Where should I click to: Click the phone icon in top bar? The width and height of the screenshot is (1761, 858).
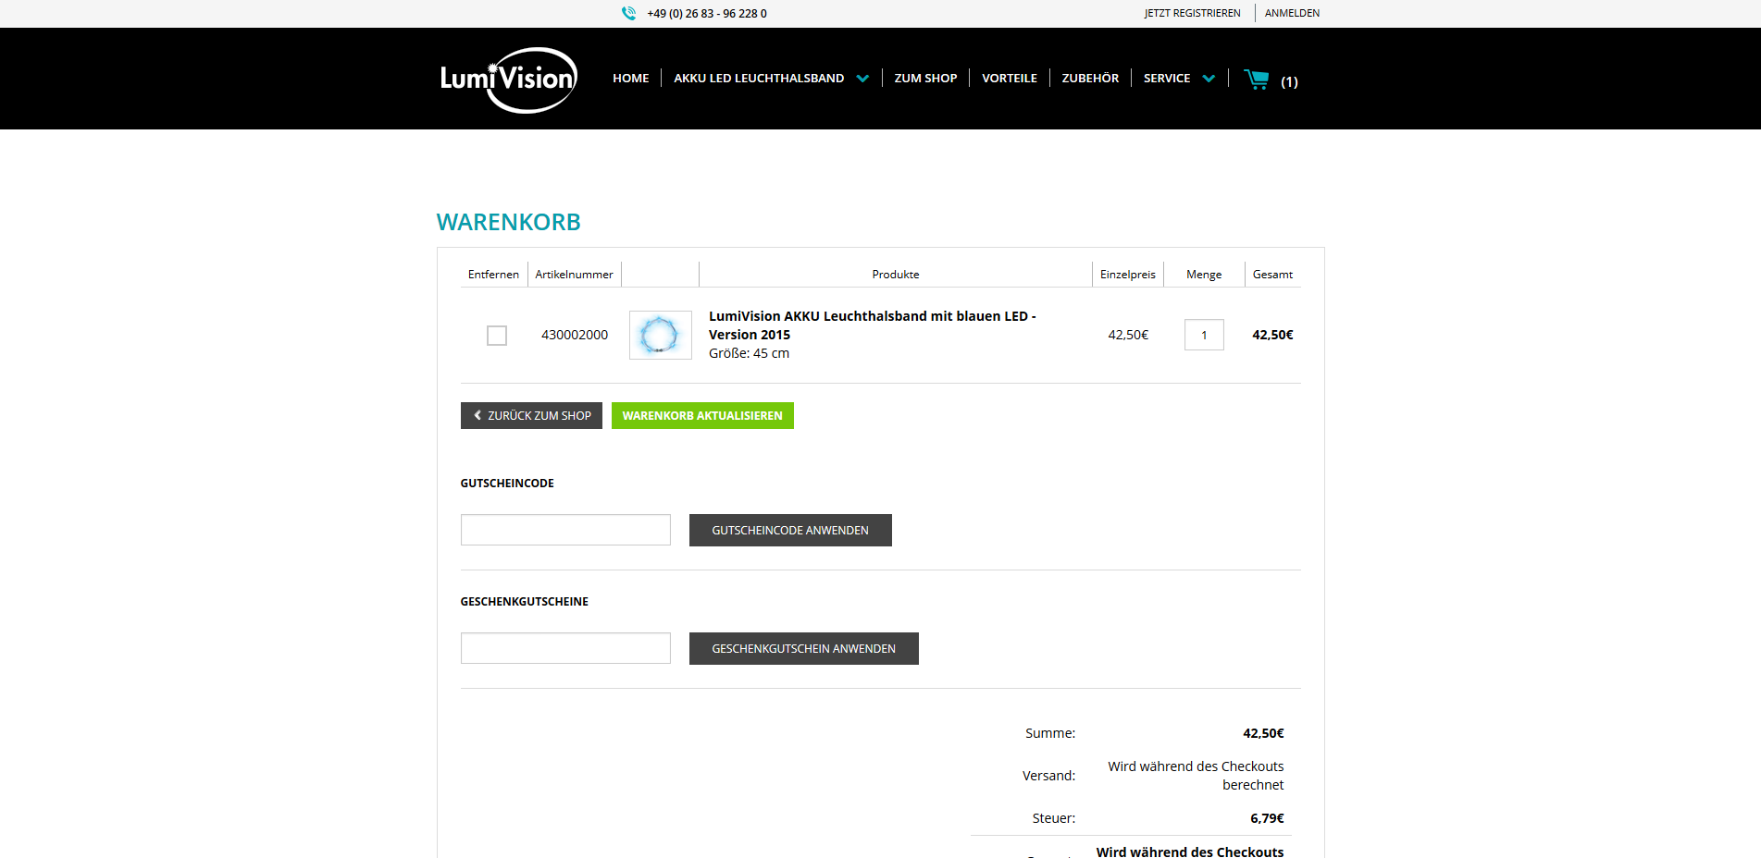click(x=628, y=13)
